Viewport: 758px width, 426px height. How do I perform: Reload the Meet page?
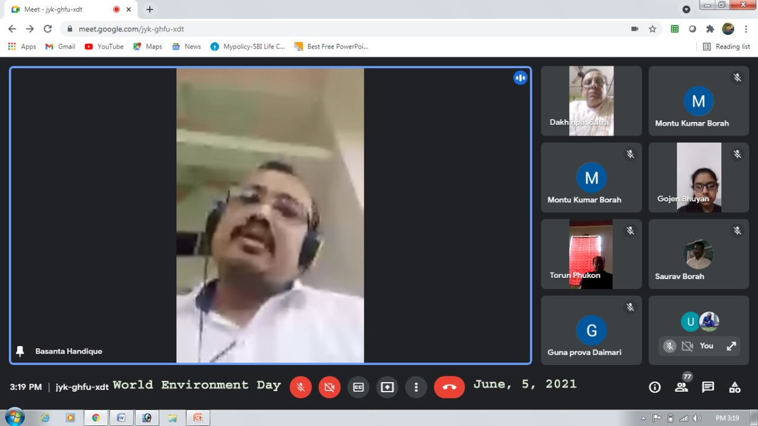point(48,28)
